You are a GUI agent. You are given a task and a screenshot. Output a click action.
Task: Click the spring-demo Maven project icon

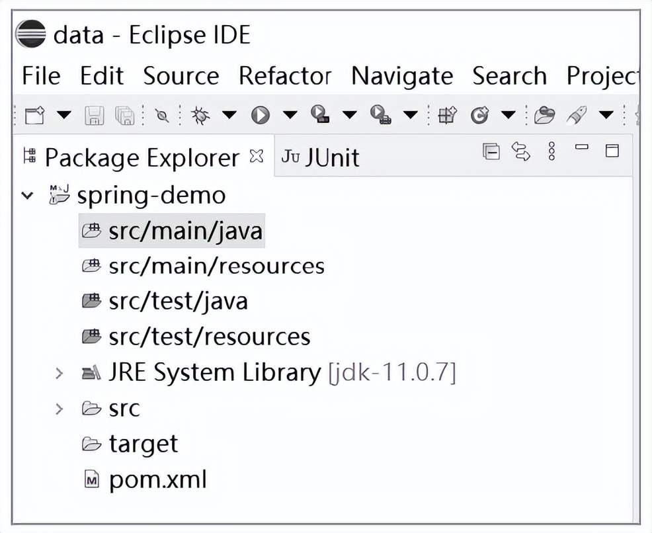click(x=60, y=194)
